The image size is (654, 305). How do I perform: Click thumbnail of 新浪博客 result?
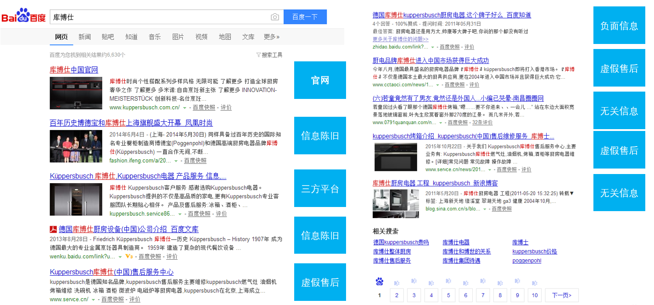[395, 203]
